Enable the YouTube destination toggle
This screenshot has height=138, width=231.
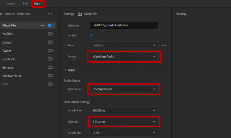coord(50,34)
